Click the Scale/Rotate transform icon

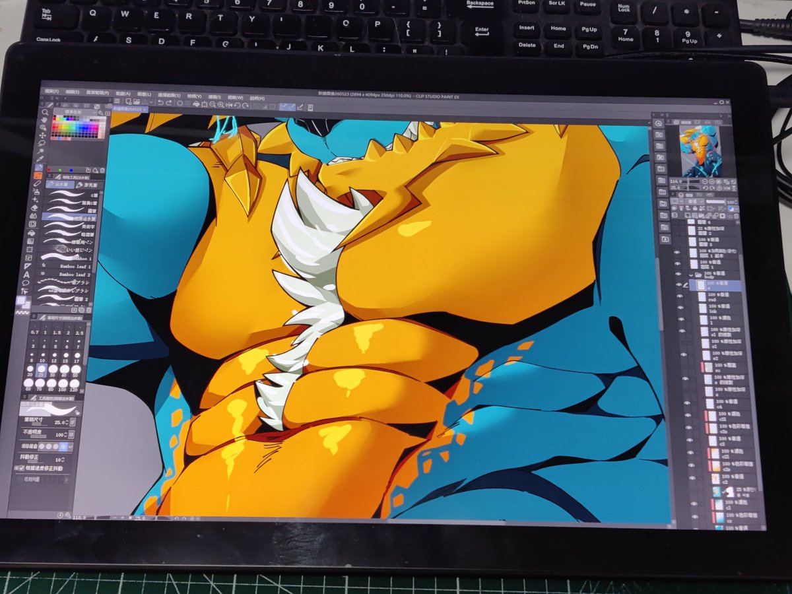[x=205, y=104]
